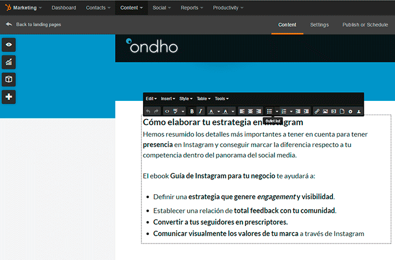Go to Dashboard in top navigation
The height and width of the screenshot is (260, 395).
(x=64, y=8)
